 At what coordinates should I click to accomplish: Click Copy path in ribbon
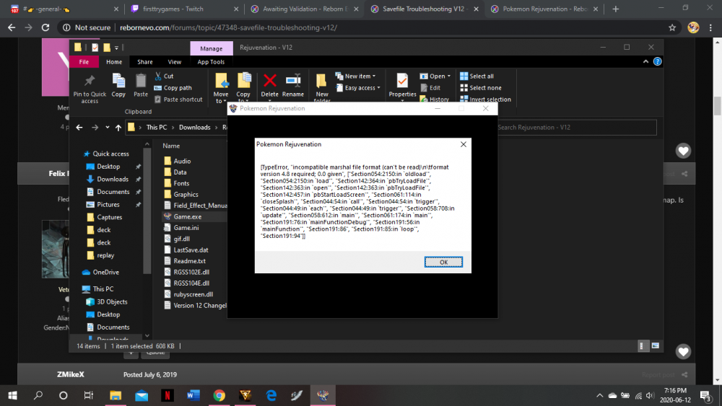pos(173,88)
